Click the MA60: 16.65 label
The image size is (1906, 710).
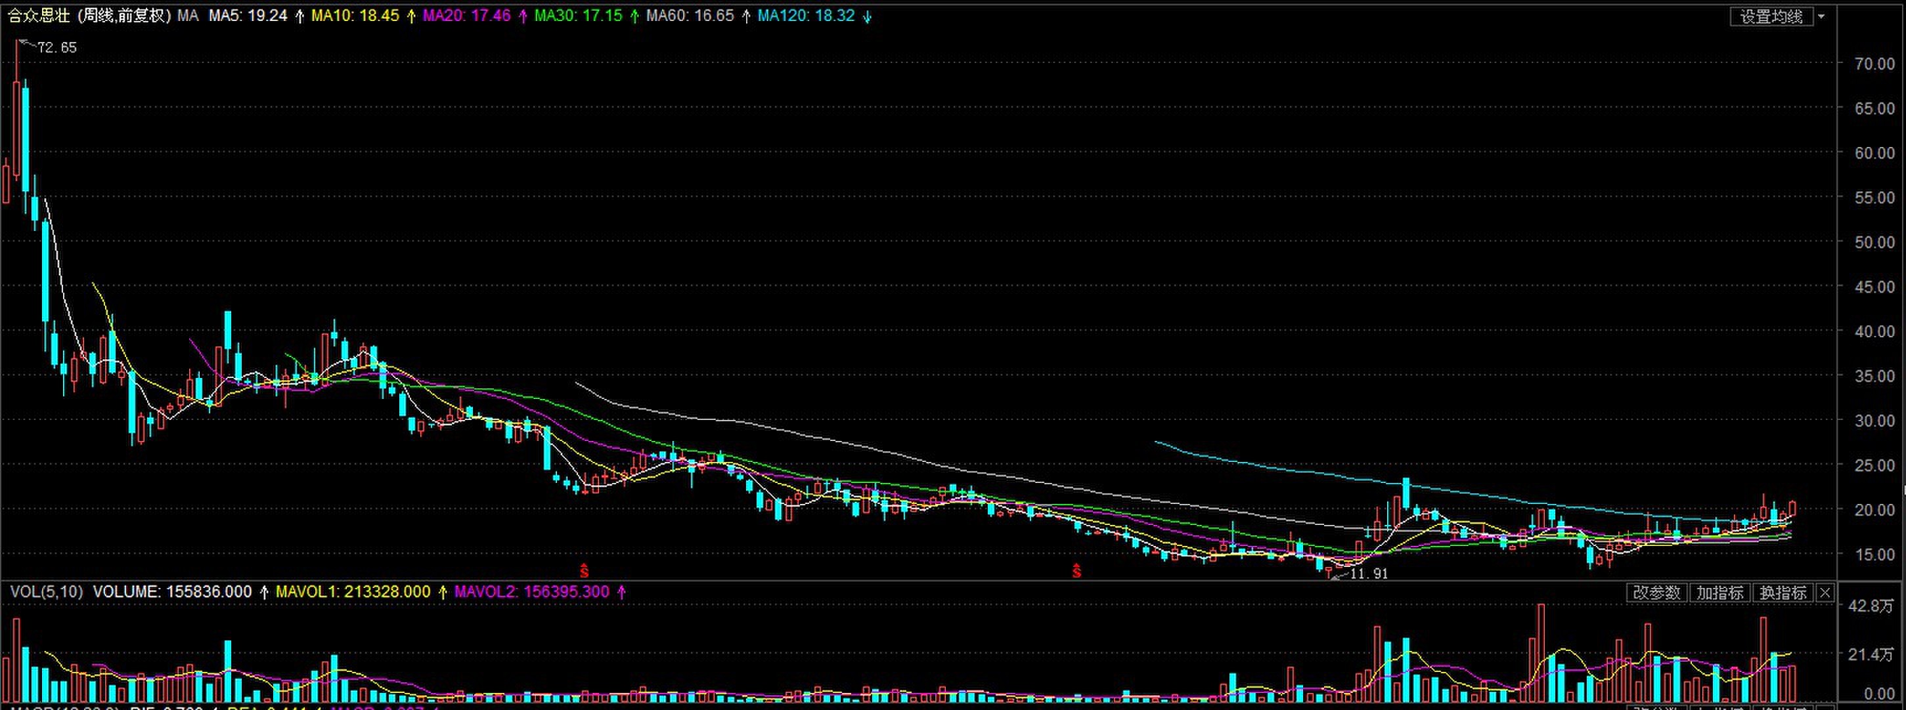pos(690,16)
